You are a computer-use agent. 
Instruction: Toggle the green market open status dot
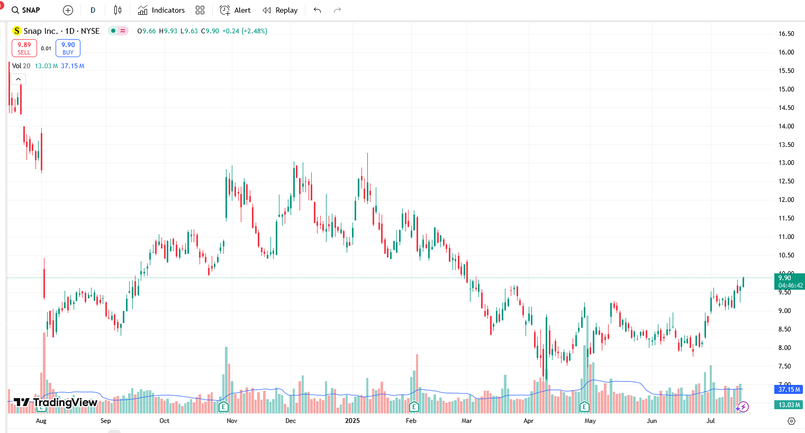point(113,31)
